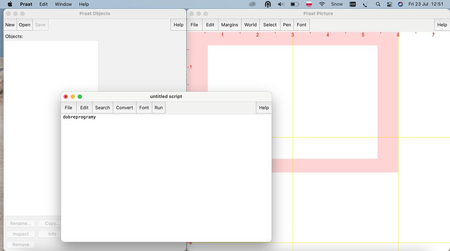This screenshot has height=251, width=450.
Task: Click the Remove button in Praat Objects
Action: coord(20,244)
